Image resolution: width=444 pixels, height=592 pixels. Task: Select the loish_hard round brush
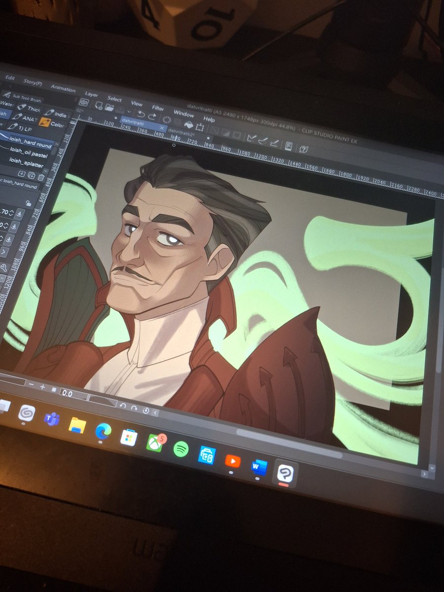click(x=28, y=143)
